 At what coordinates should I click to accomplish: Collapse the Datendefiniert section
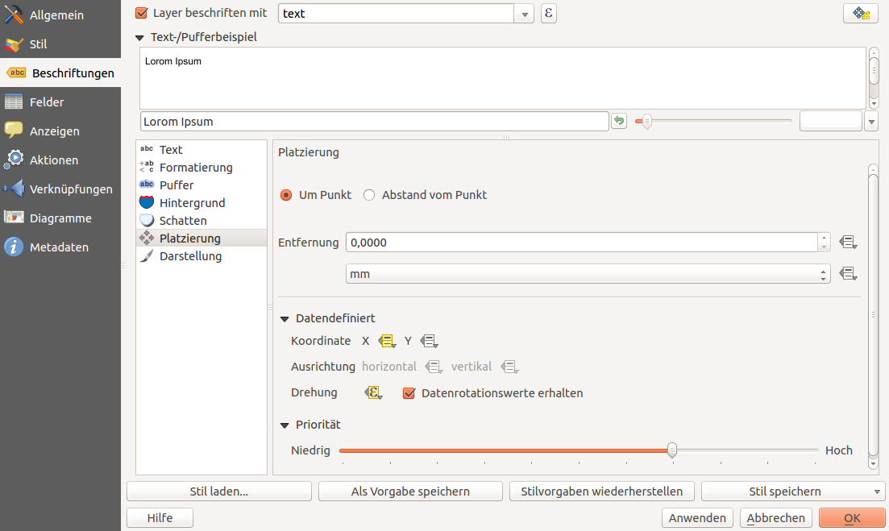285,318
